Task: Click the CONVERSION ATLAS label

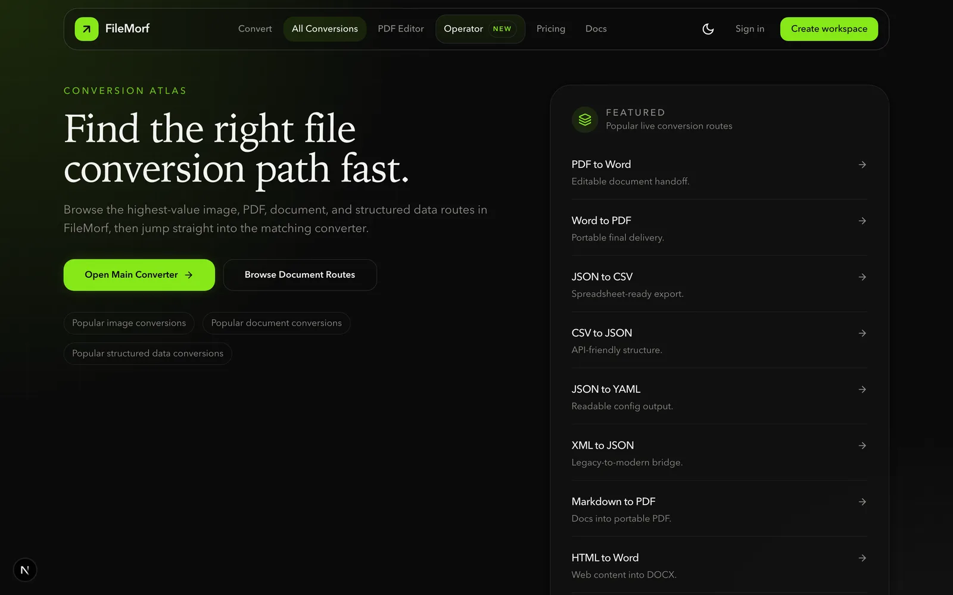Action: click(x=125, y=90)
